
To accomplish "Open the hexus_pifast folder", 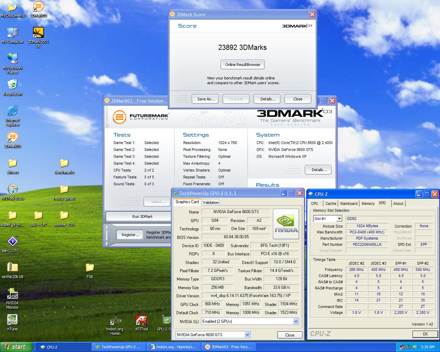I will coord(64,192).
